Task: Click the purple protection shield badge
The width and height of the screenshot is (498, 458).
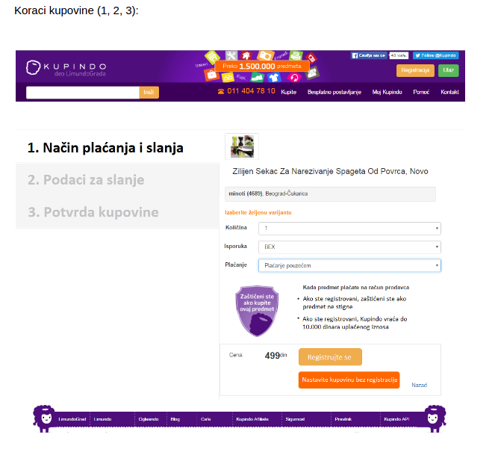Action: [x=257, y=311]
